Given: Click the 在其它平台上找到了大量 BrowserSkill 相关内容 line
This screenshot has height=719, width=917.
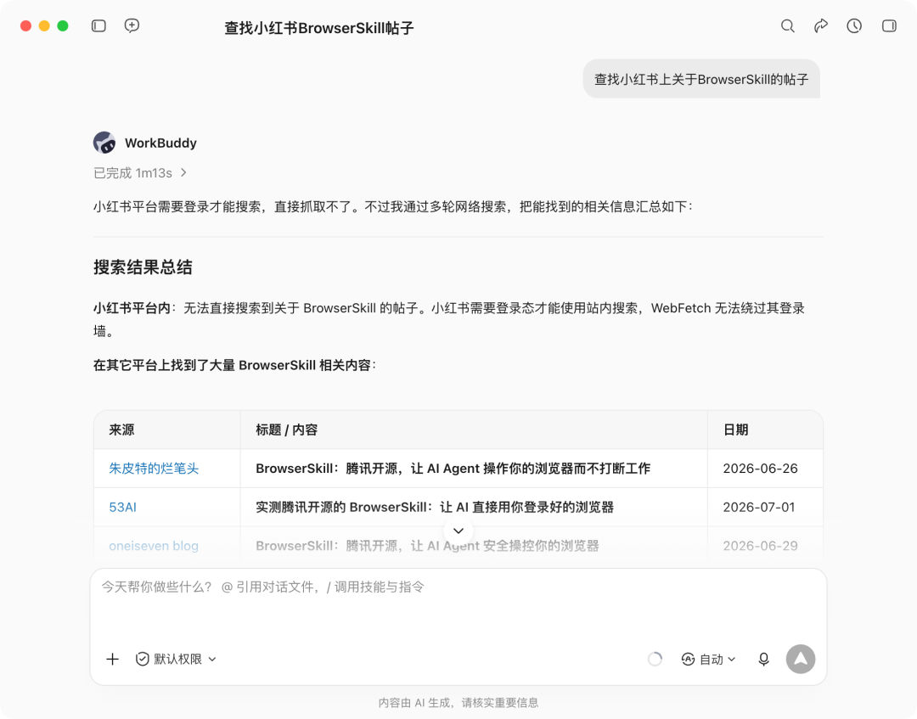Looking at the screenshot, I should click(x=234, y=365).
